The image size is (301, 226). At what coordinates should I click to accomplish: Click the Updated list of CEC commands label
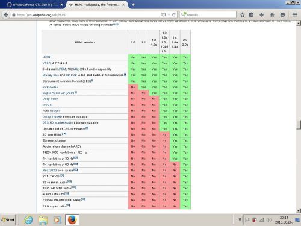64,129
